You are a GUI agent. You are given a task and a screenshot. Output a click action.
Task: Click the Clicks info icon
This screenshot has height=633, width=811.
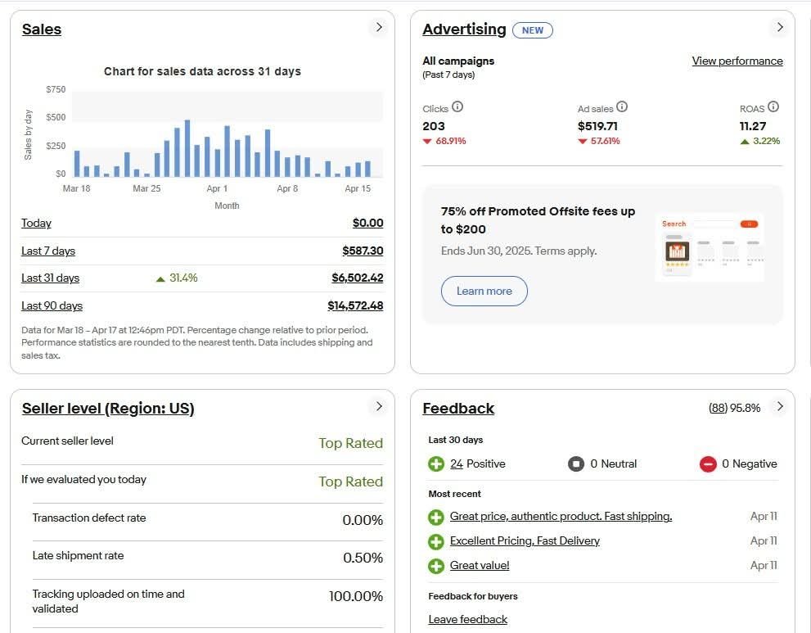point(457,106)
